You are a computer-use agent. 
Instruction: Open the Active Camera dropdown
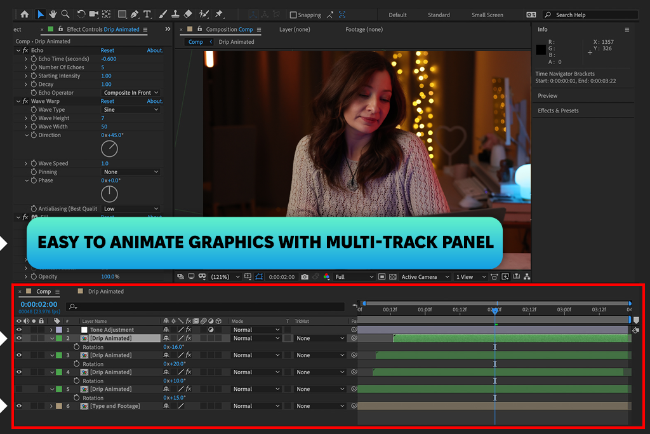coord(425,277)
